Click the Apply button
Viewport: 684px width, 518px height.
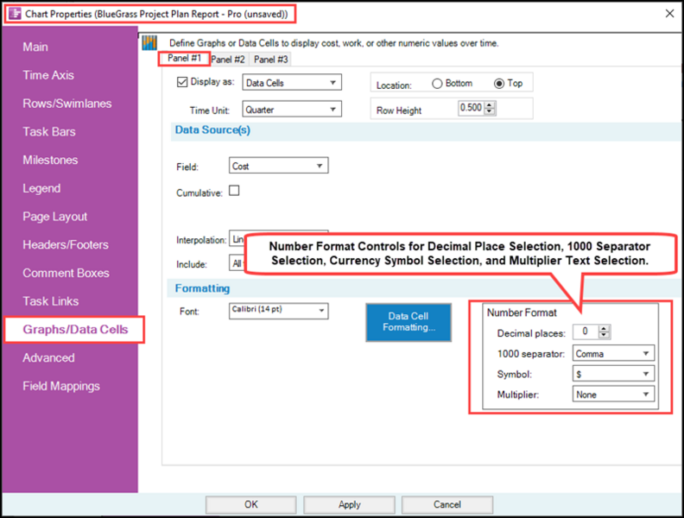tap(350, 504)
